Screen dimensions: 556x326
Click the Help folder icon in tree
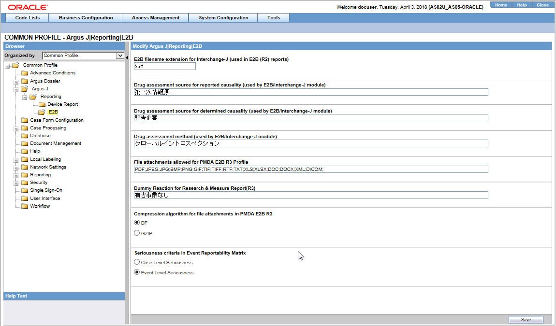point(25,151)
